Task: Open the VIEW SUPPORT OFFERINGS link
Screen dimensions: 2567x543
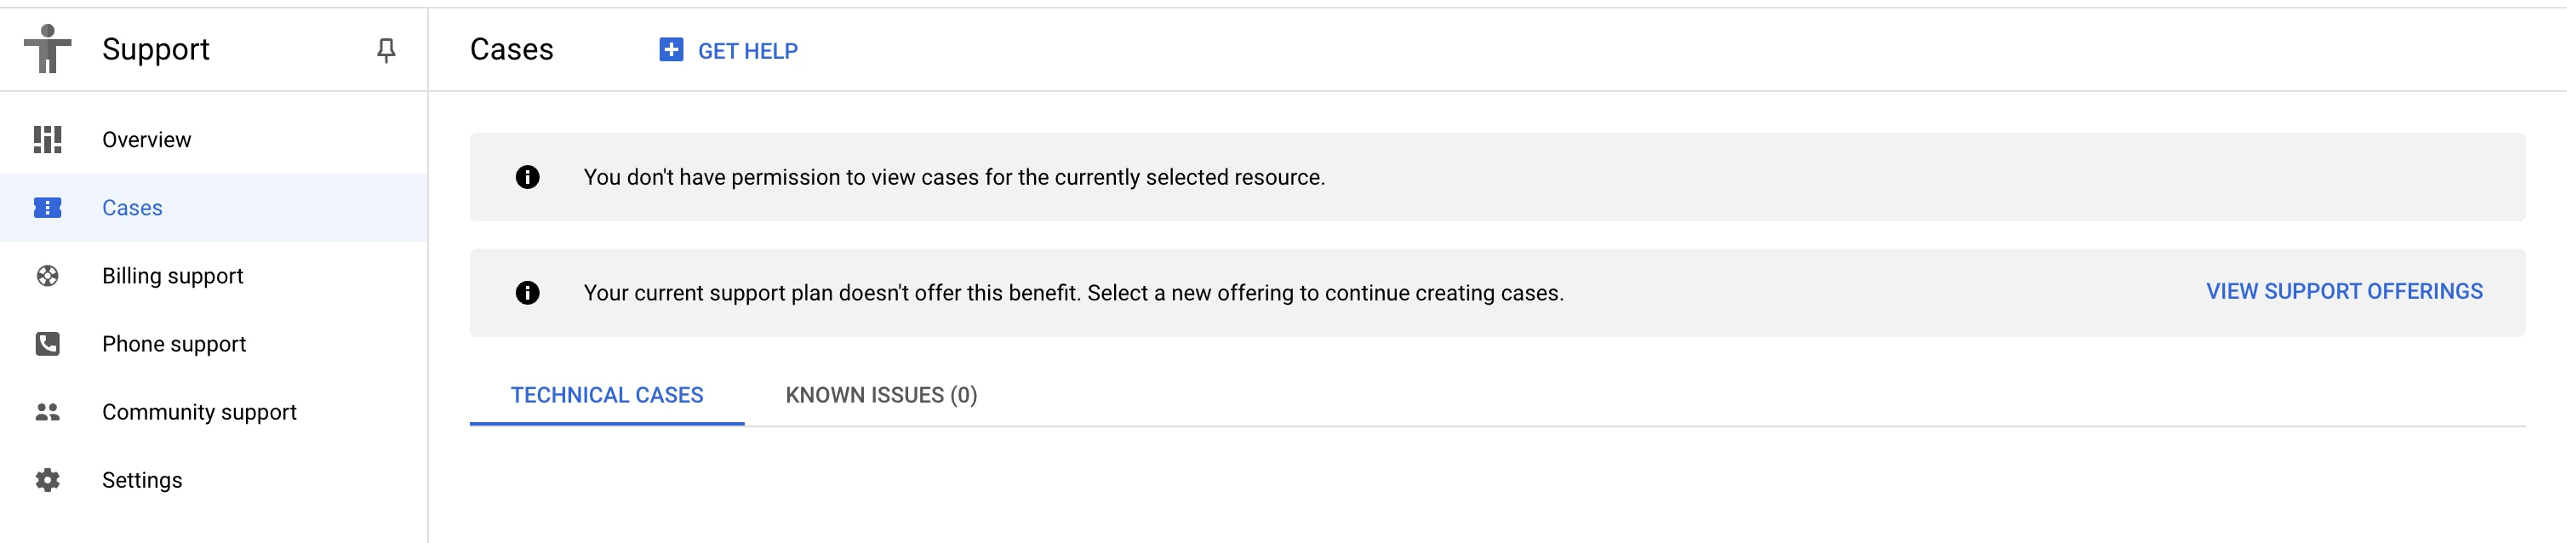Action: [2344, 292]
